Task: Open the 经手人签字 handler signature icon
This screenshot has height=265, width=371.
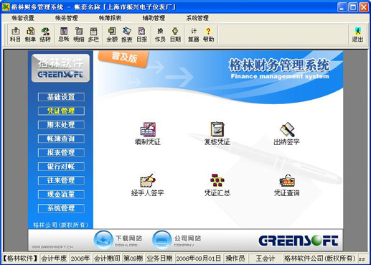Action: pos(148,185)
